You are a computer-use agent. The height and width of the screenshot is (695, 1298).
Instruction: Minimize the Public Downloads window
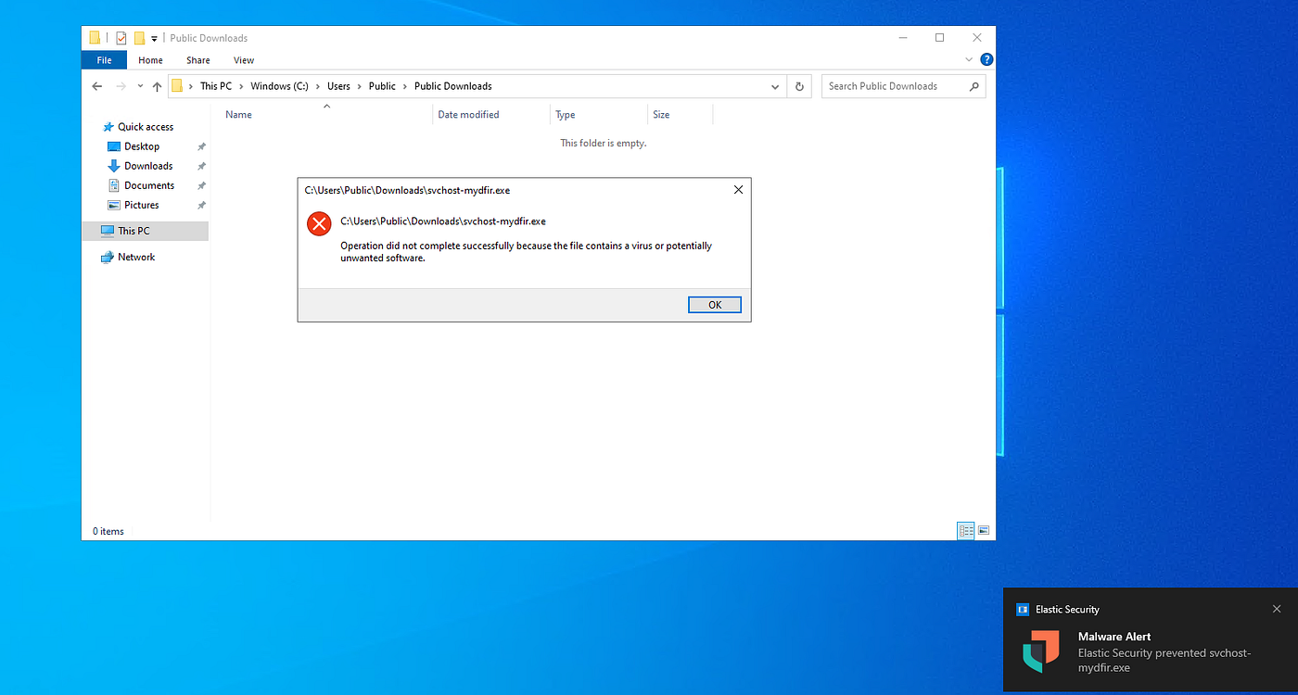click(903, 38)
